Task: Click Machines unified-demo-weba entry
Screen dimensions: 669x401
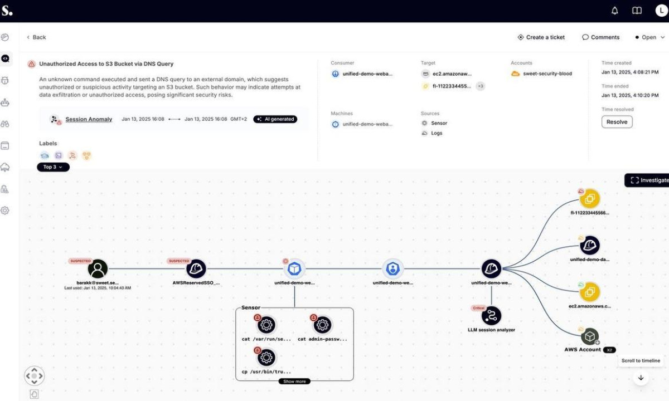Action: tap(362, 124)
